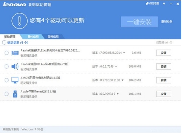Screen dimensions: 189x134
Task: Switch to 硬件信息 tab
Action: pos(33,37)
